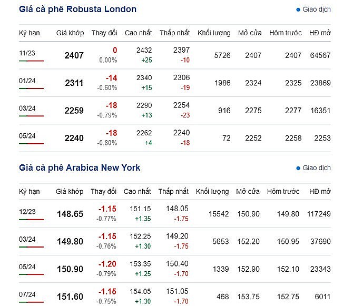The height and width of the screenshot is (306, 353).
Task: Click the green-red range bar under Robusta 05/24
Action: coord(31,143)
